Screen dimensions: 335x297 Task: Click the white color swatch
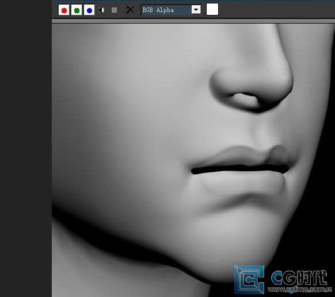coord(212,9)
